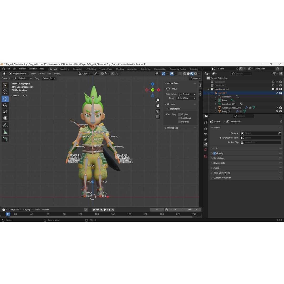Expand the Pose tree item
The width and height of the screenshot is (284, 284).
pos(216,100)
